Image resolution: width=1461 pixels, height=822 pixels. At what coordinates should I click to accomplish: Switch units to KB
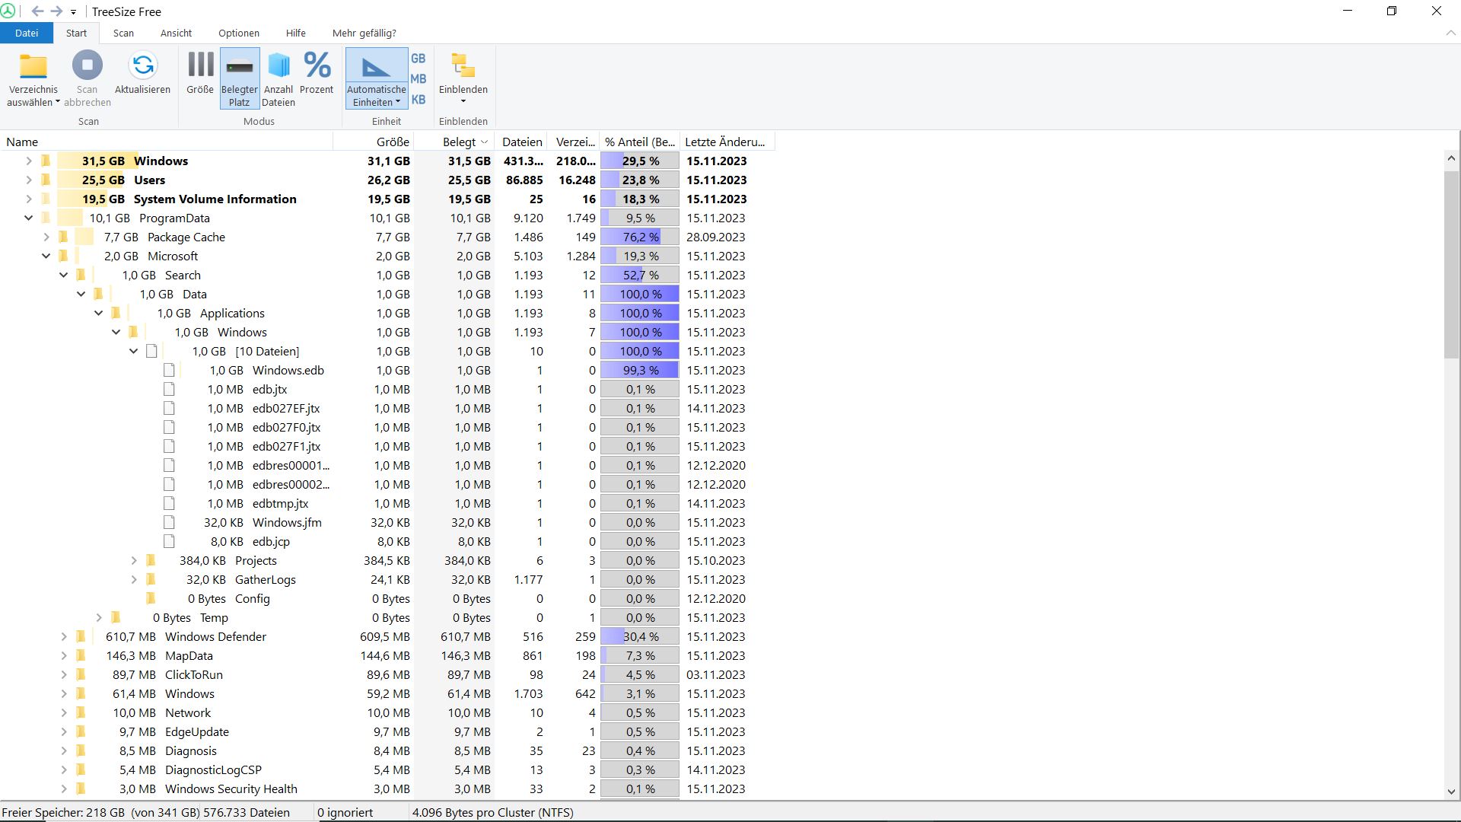(x=418, y=100)
